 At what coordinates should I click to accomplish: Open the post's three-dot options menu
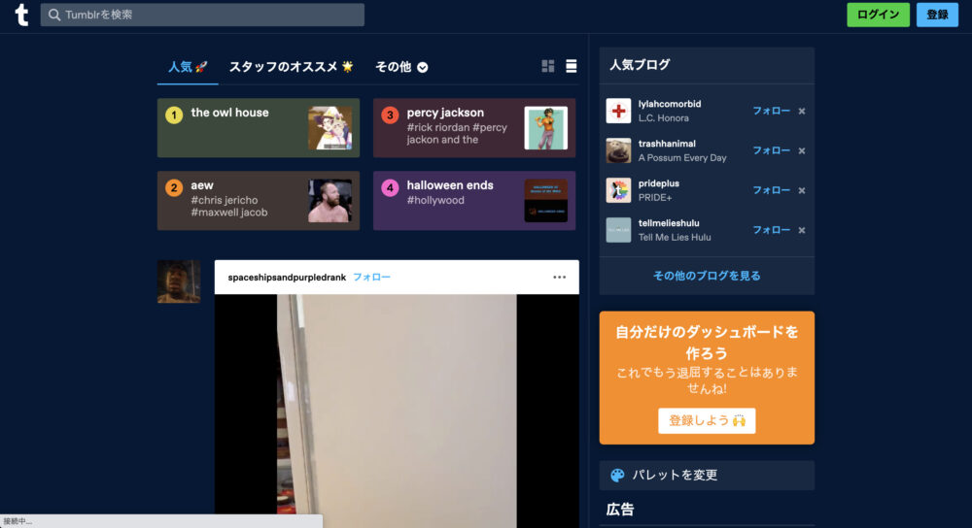click(559, 278)
